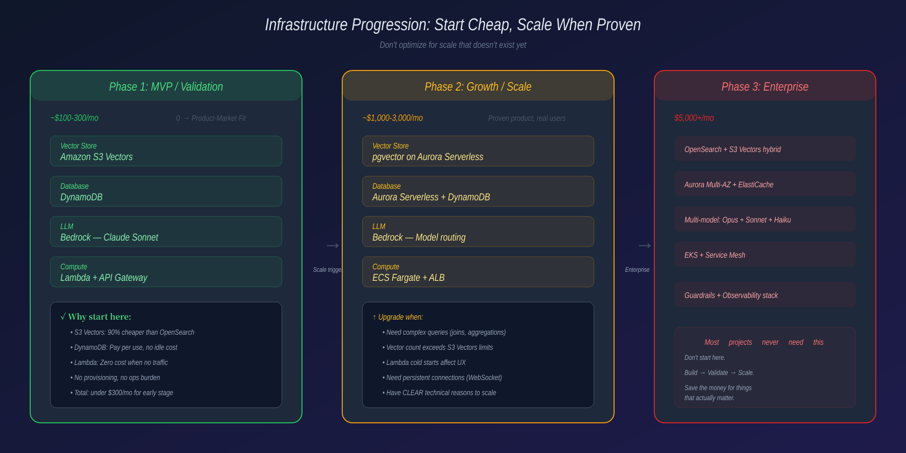This screenshot has height=453, width=906.
Task: Select the Aurora Multi-AZ + ElastiCache card
Action: coord(765,184)
